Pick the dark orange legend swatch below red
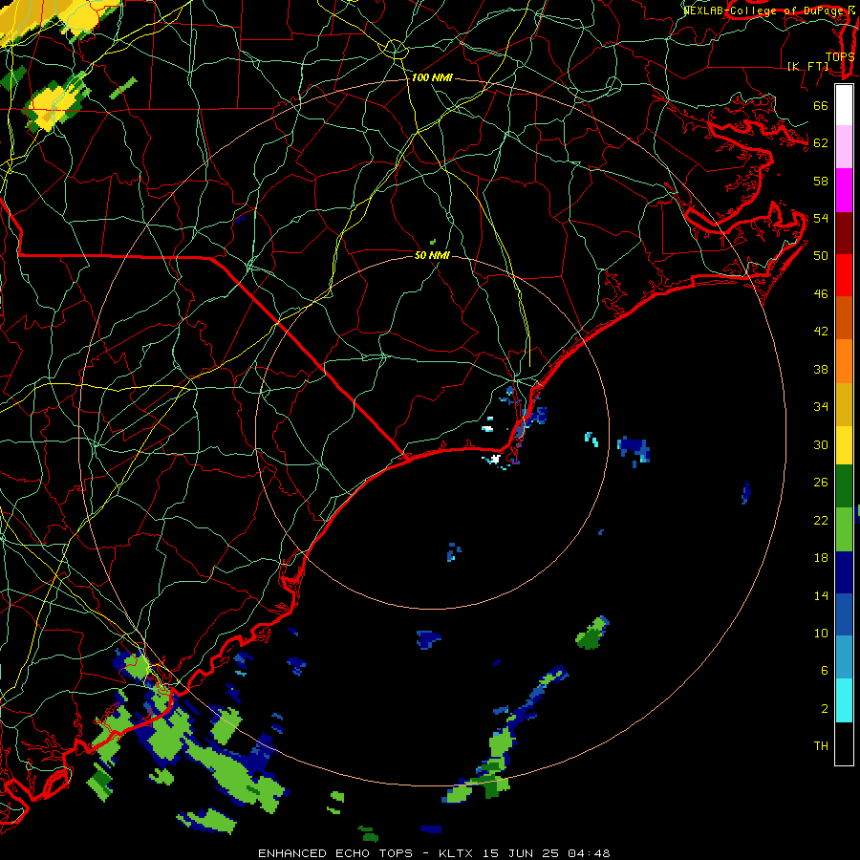The image size is (860, 860). click(x=844, y=317)
